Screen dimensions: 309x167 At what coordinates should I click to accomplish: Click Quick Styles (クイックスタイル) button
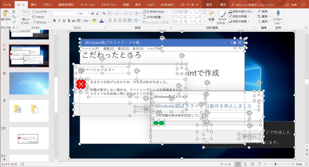click(x=222, y=17)
